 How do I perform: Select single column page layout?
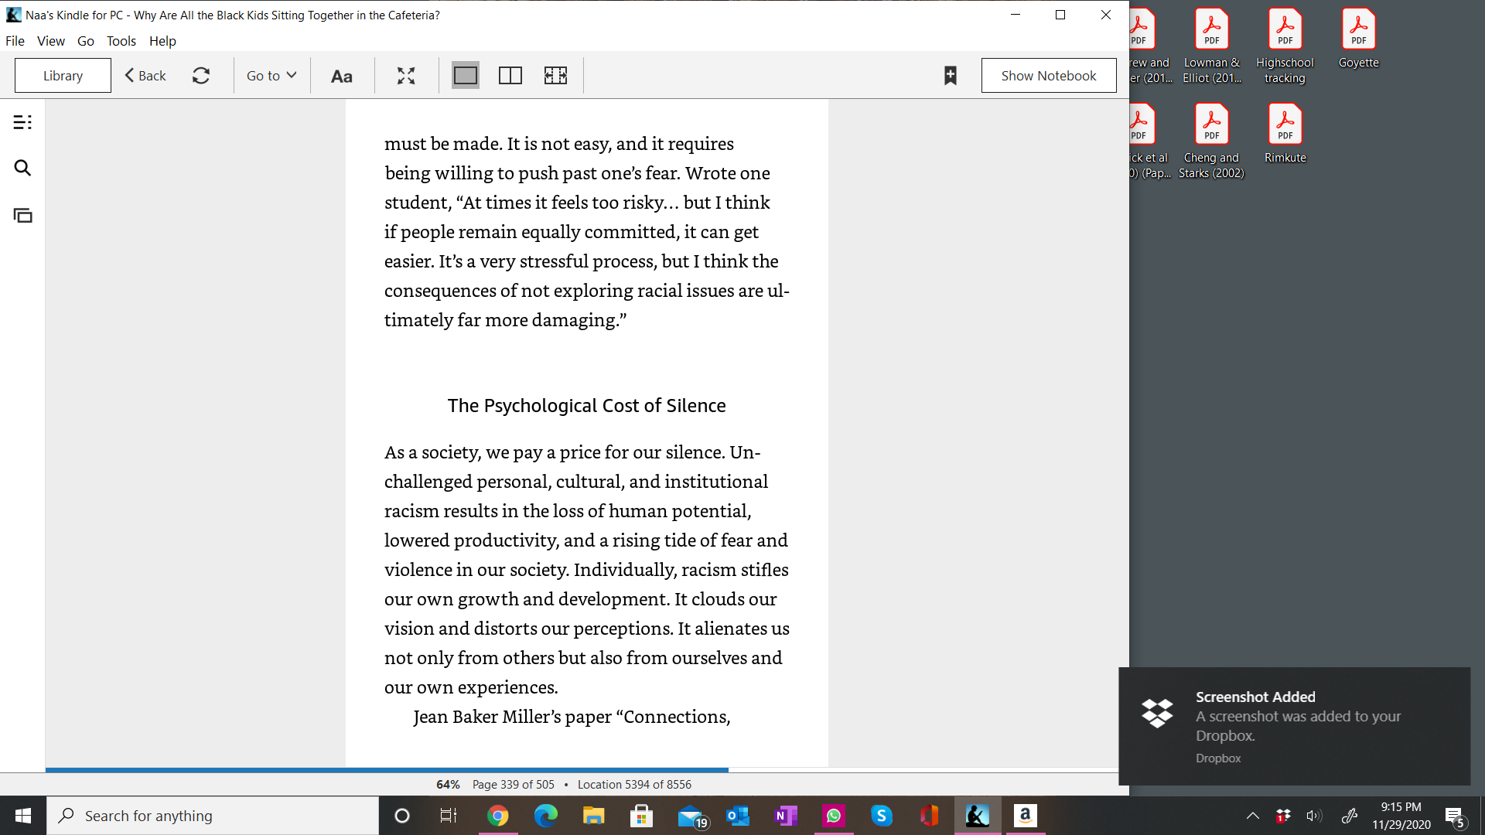click(466, 76)
